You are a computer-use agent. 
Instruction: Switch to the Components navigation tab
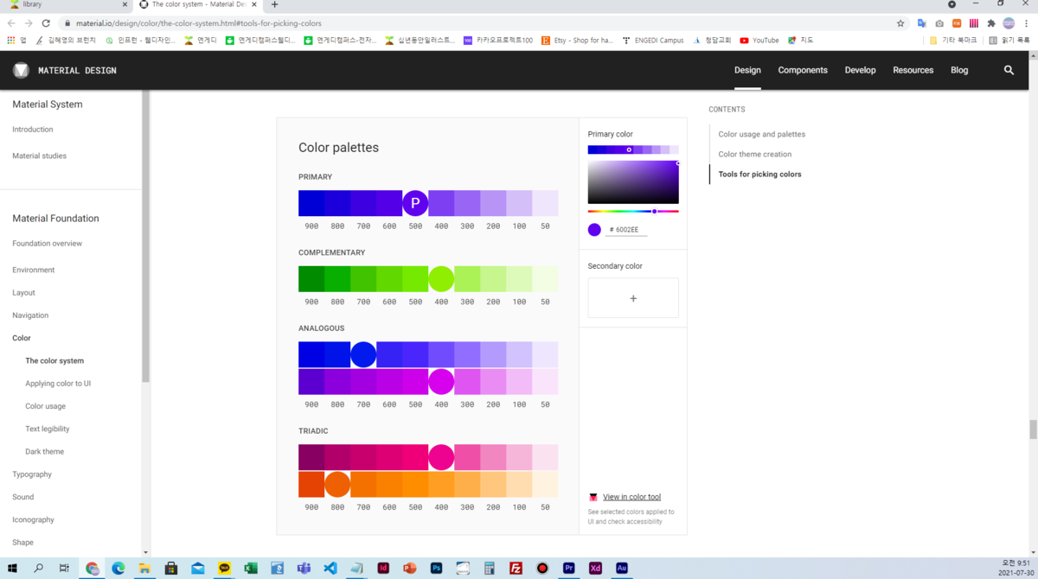click(x=803, y=70)
